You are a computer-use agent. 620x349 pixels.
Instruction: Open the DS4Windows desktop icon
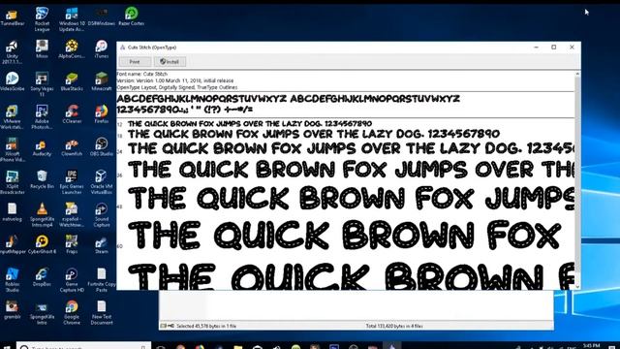tap(101, 17)
